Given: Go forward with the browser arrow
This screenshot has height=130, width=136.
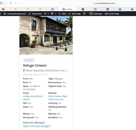Looking at the screenshot, I should click(x=16, y=3).
